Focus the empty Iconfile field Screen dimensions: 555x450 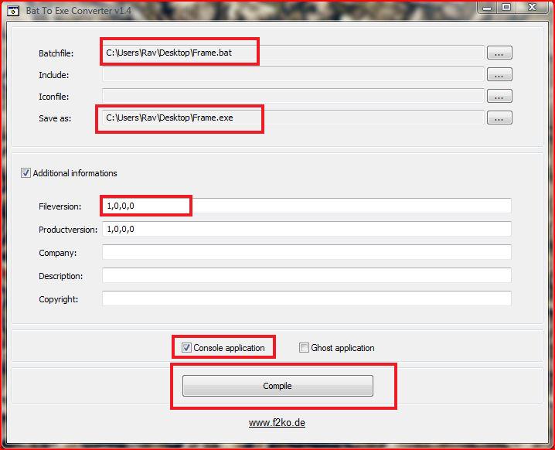pos(293,96)
